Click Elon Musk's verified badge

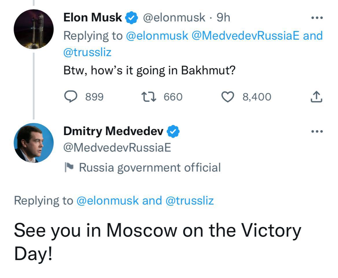tap(131, 18)
